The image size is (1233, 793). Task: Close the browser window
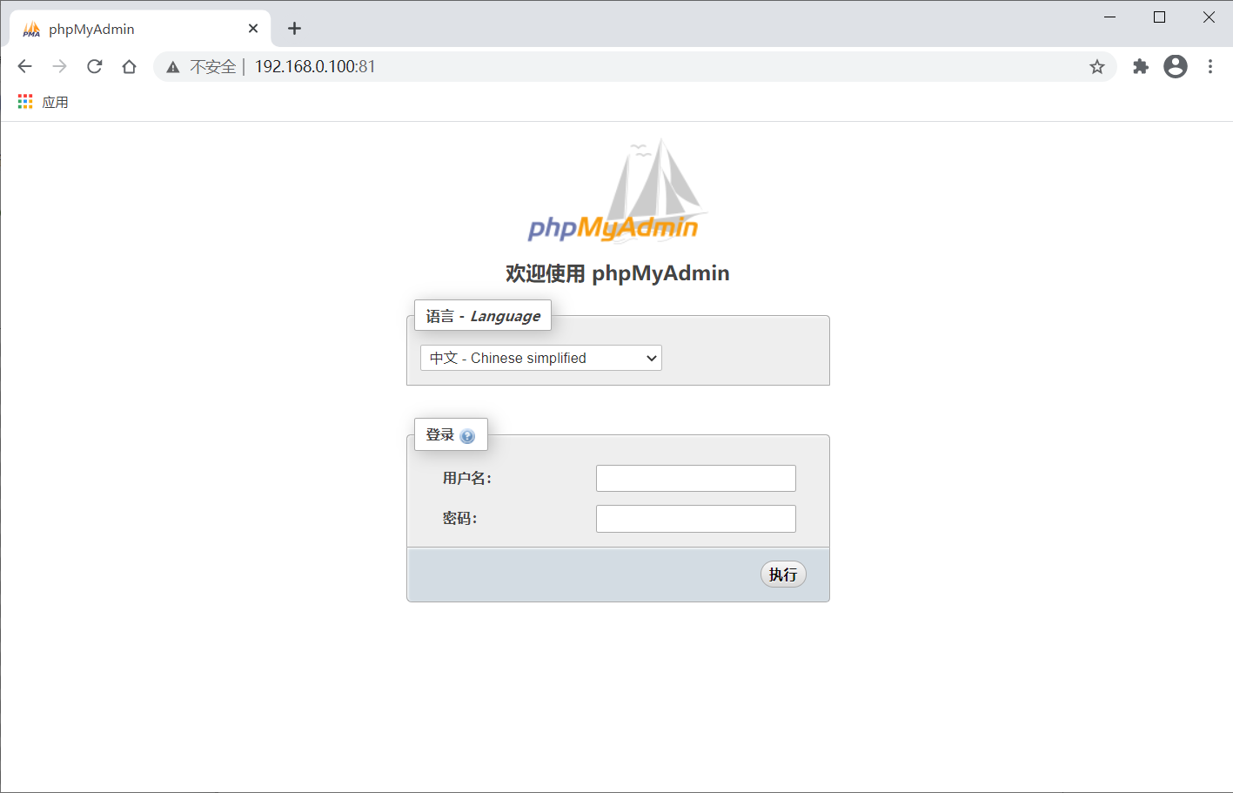(x=1209, y=17)
